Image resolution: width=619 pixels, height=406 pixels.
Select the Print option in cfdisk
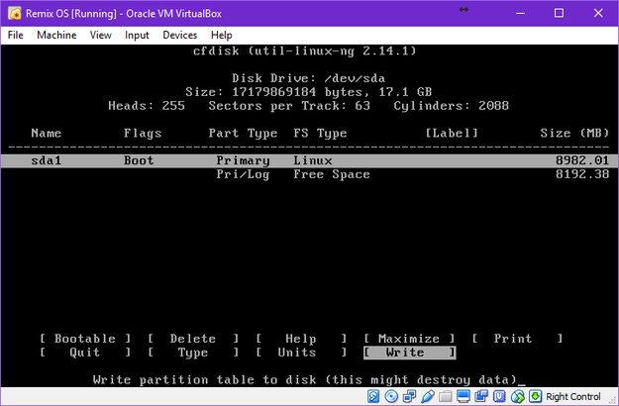pos(517,339)
